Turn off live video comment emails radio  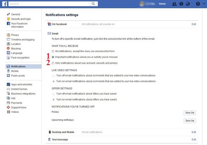point(53,75)
